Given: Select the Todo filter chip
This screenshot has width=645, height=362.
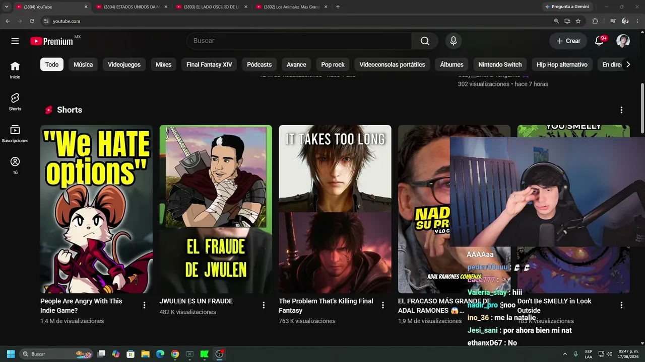Looking at the screenshot, I should point(52,64).
